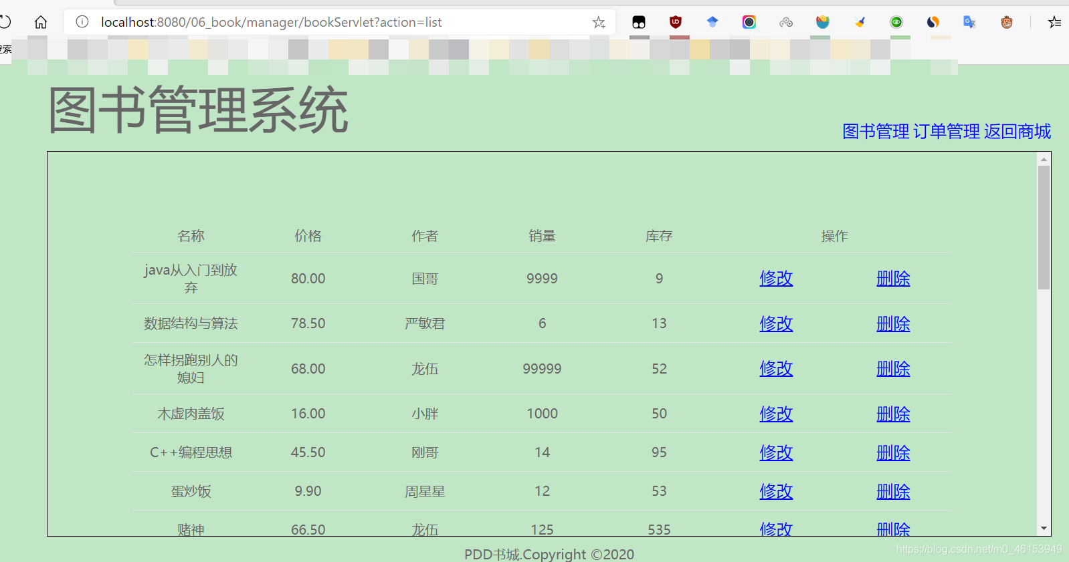Image resolution: width=1069 pixels, height=562 pixels.
Task: Click the blue-orange swirl extension icon
Action: tap(933, 22)
